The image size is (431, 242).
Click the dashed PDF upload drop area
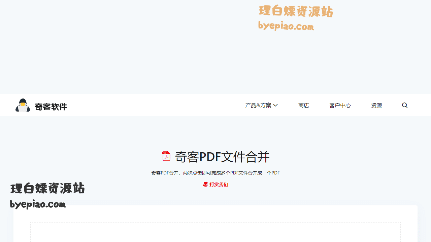[215, 232]
